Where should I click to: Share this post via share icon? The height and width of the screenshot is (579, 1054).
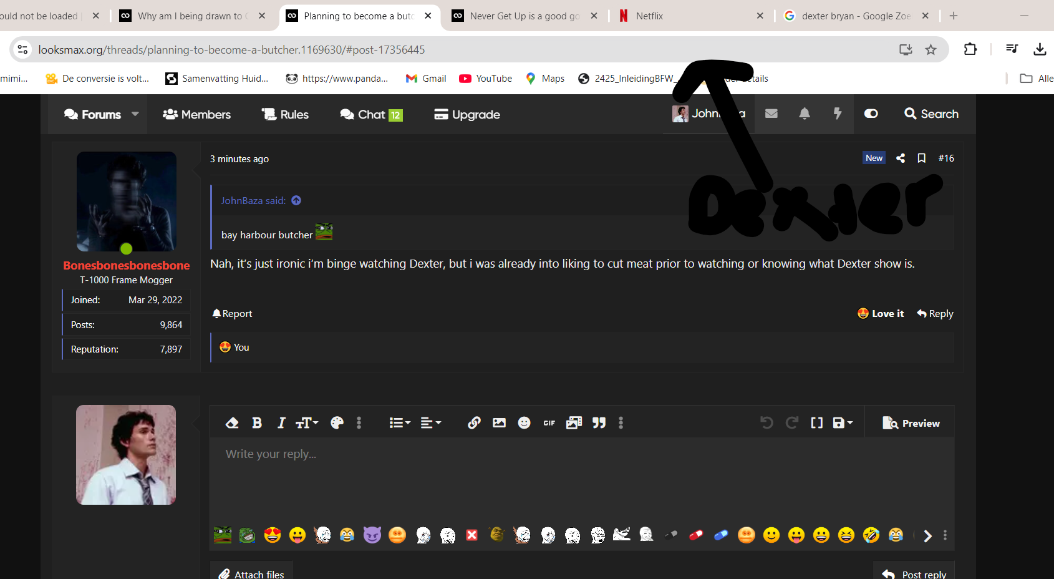pyautogui.click(x=900, y=158)
